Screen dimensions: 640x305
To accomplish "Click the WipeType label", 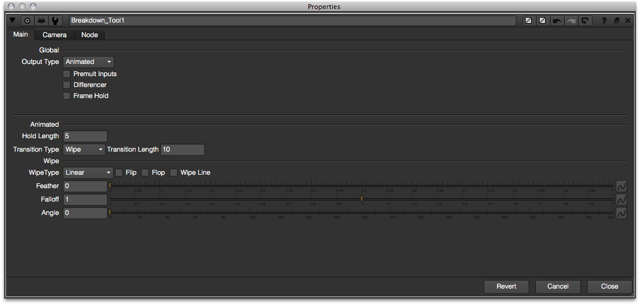I will [x=45, y=173].
